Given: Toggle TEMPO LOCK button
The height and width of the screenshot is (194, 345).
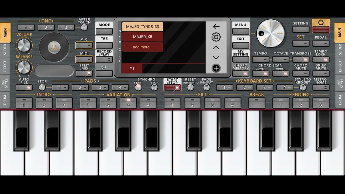Looking at the screenshot, I should pyautogui.click(x=321, y=59).
